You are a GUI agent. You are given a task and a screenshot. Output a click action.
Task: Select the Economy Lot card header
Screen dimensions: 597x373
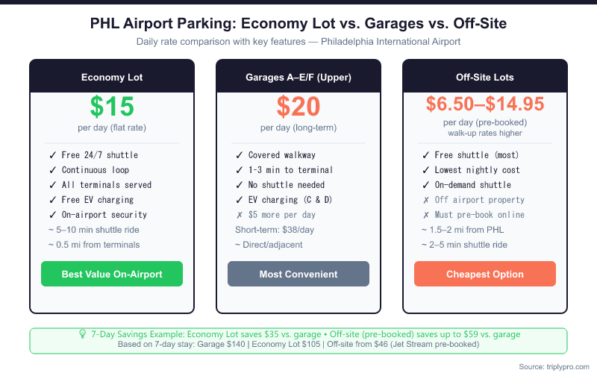112,77
